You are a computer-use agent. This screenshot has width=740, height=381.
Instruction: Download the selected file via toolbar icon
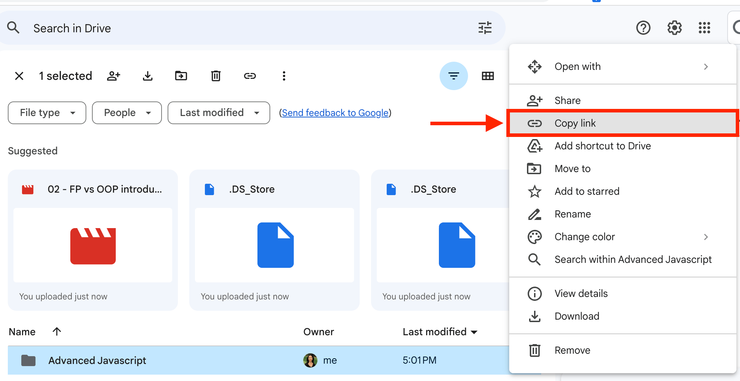coord(147,76)
